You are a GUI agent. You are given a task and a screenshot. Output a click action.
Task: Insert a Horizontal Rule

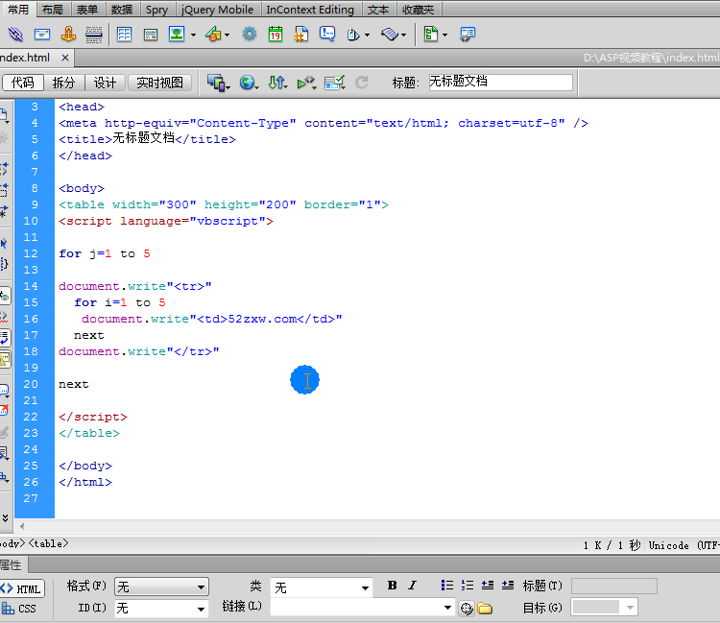click(94, 35)
